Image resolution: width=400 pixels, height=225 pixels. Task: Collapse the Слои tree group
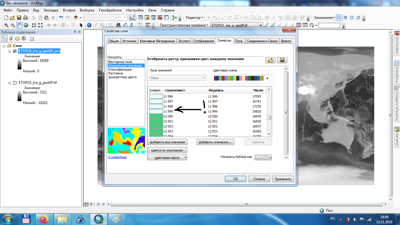coord(4,46)
